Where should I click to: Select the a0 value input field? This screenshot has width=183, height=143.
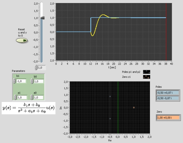click(x=38, y=97)
